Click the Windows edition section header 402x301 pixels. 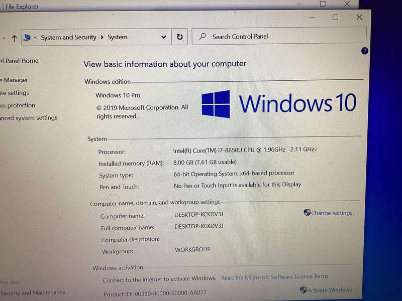[x=108, y=82]
